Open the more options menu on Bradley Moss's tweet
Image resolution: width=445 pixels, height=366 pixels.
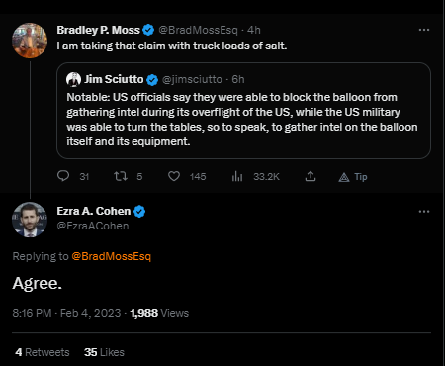(424, 30)
